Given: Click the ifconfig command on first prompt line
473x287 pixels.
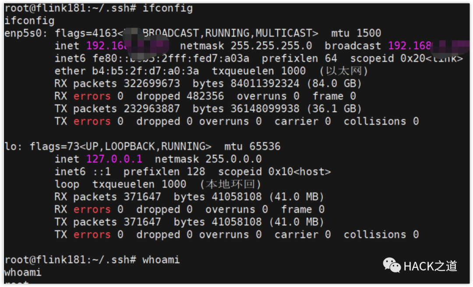Looking at the screenshot, I should (167, 8).
